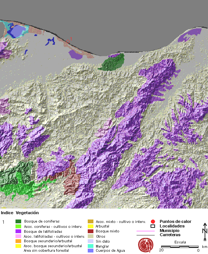Viewport: 208px width, 254px height.
Task: Click the Puntos de calor legend label
Action: [175, 221]
